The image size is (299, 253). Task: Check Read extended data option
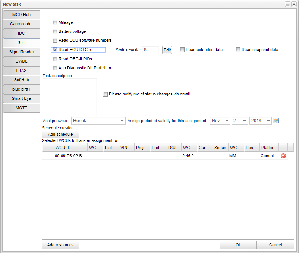click(x=182, y=50)
